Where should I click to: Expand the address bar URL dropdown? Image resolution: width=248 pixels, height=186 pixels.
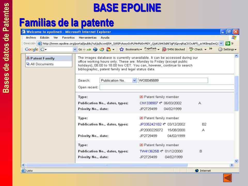[221, 43]
